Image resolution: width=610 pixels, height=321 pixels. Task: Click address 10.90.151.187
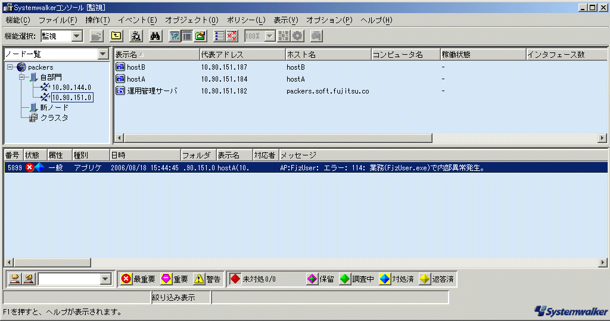click(x=224, y=67)
